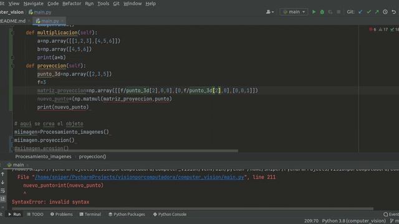399x224 pixels.
Task: Click the Run with Coverage icon
Action: (330, 12)
